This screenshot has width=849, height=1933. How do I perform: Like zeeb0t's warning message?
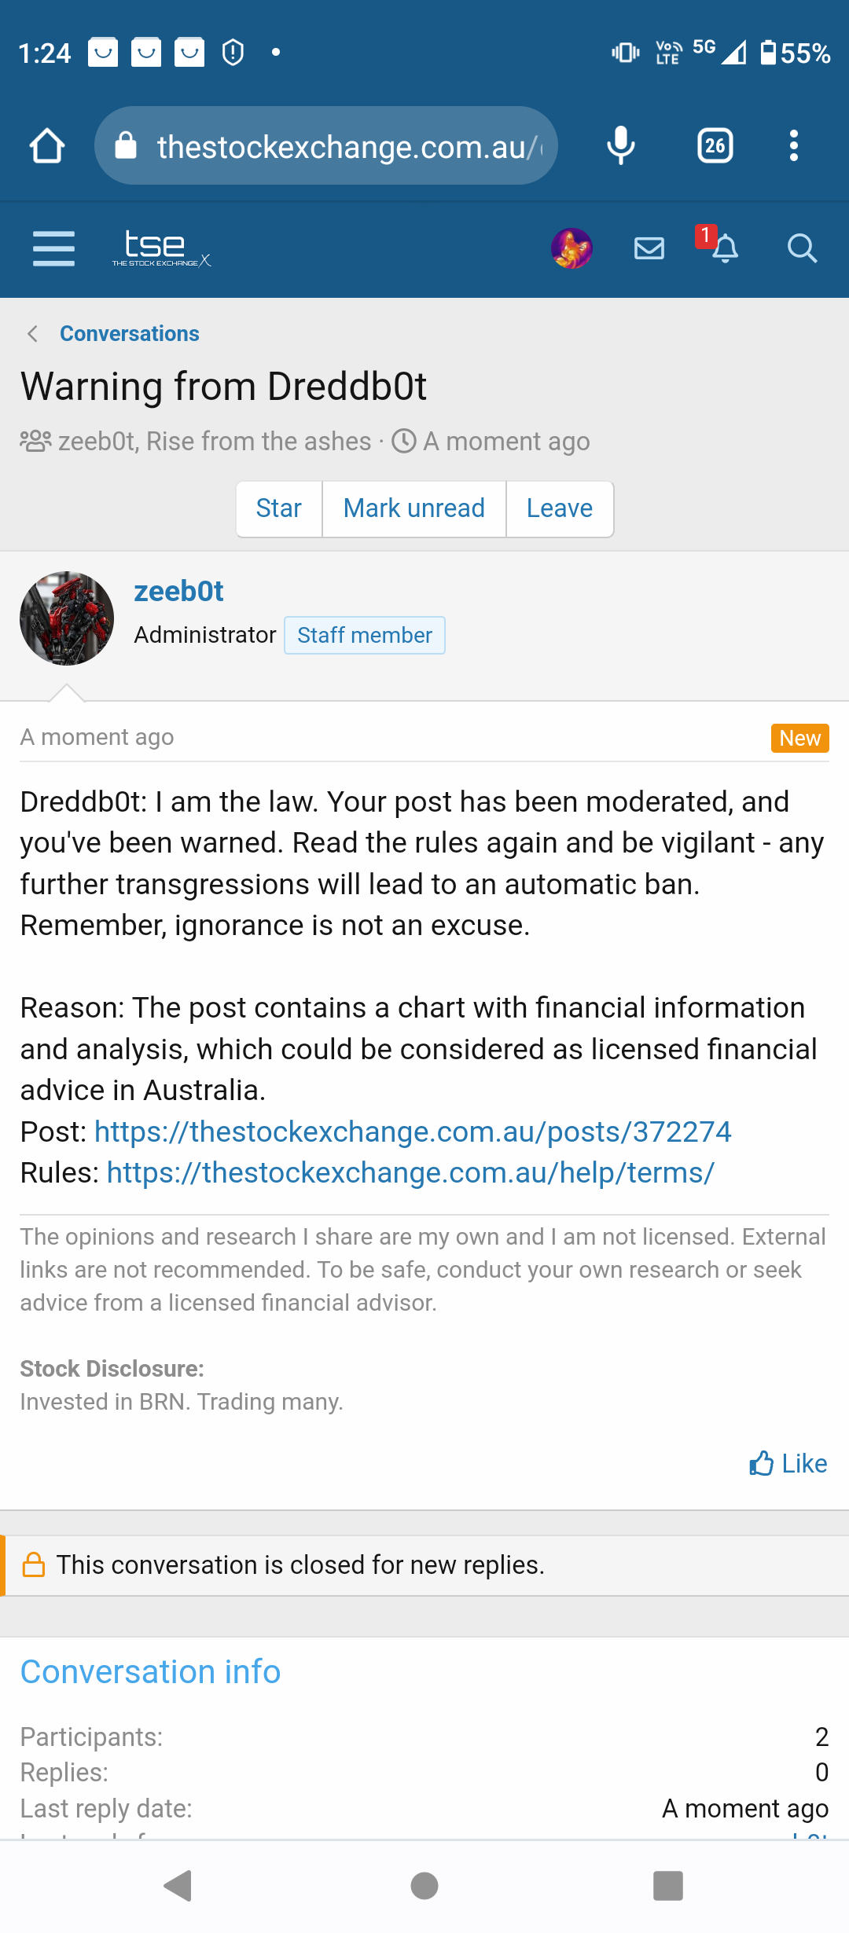point(788,1464)
